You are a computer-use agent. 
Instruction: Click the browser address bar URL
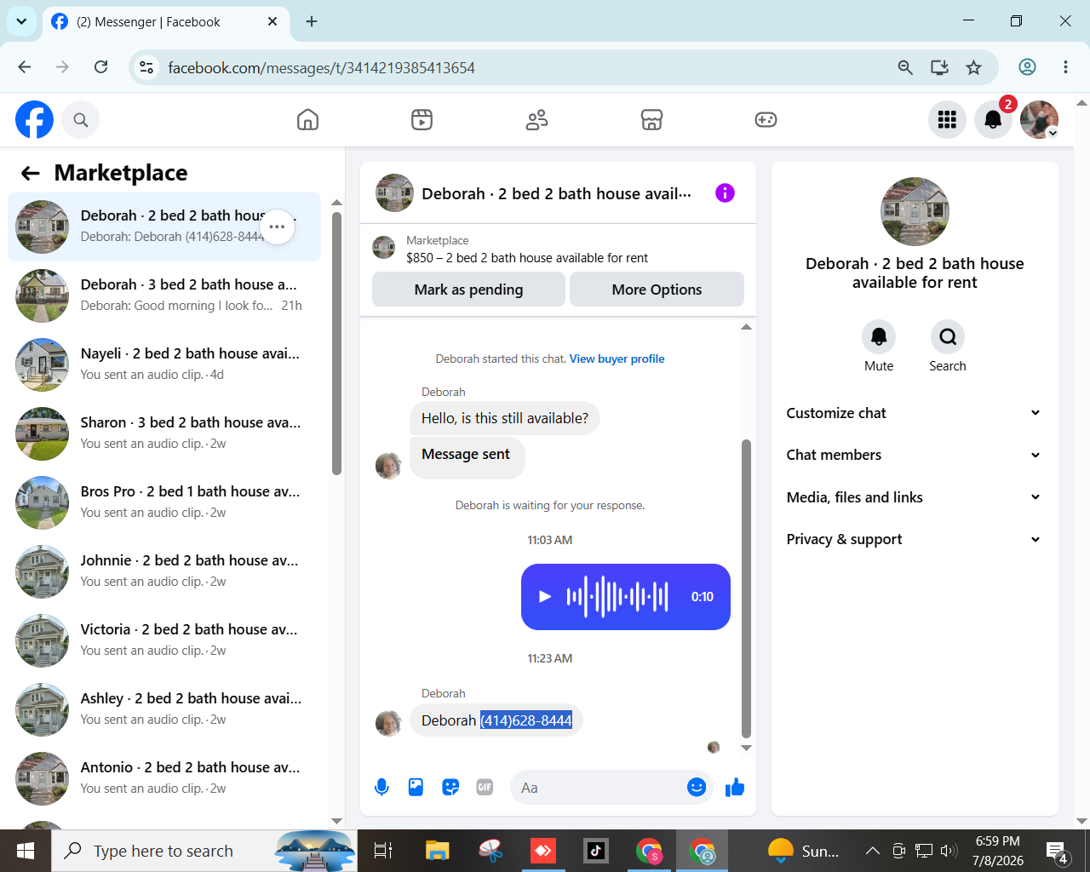pyautogui.click(x=321, y=68)
